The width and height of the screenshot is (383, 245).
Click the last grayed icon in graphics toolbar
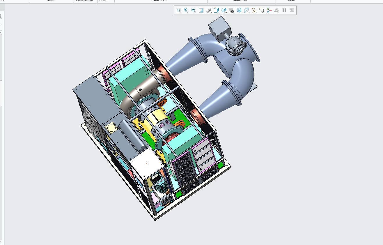pos(292,10)
